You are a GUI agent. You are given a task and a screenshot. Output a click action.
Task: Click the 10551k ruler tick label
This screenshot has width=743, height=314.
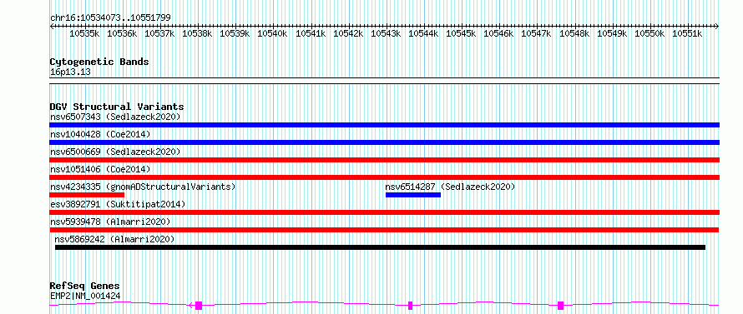(x=687, y=33)
